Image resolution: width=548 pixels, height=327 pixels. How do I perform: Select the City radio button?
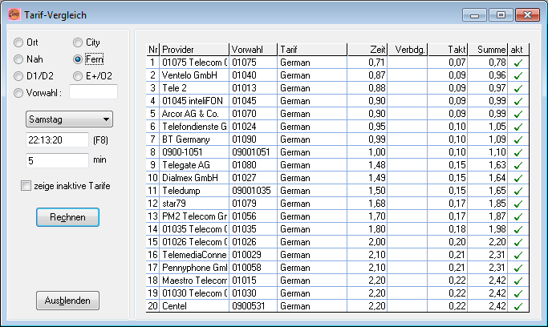pyautogui.click(x=78, y=42)
